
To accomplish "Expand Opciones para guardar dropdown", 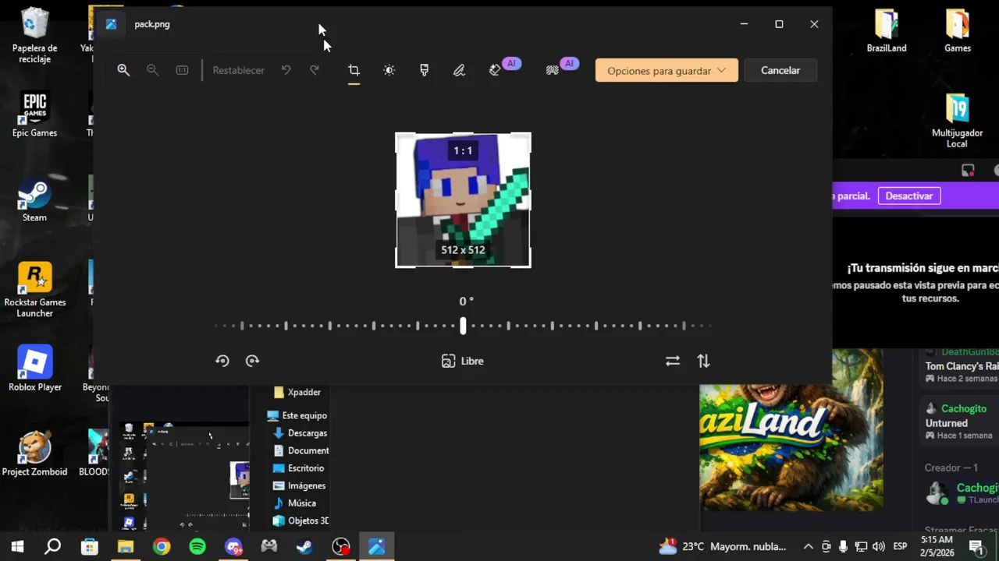I will [x=667, y=70].
